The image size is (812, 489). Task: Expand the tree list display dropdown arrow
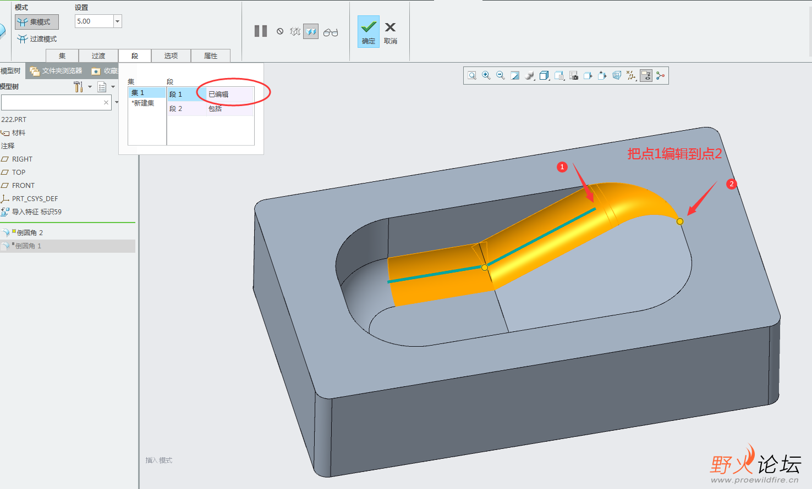click(113, 87)
